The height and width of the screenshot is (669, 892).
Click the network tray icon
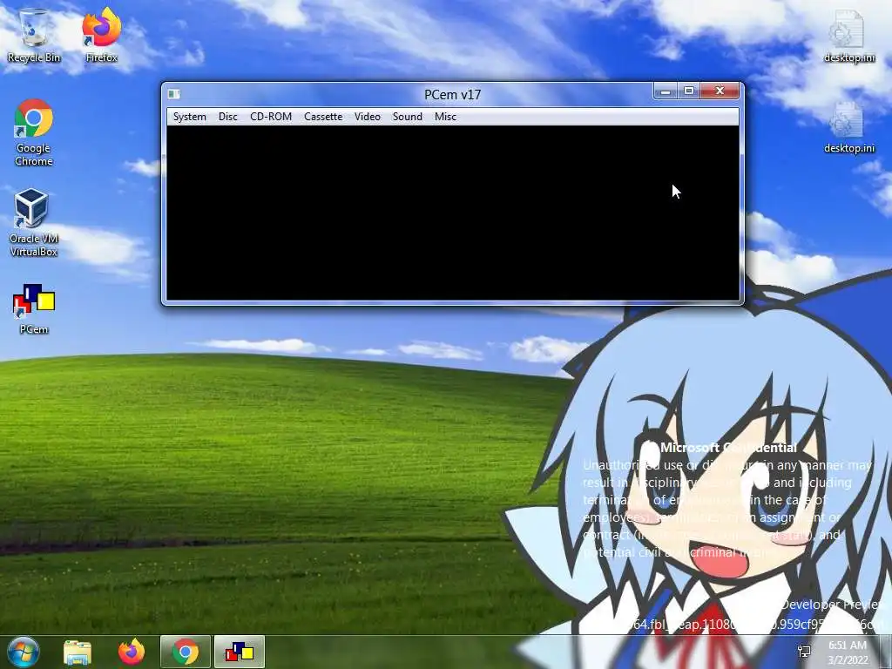click(804, 652)
